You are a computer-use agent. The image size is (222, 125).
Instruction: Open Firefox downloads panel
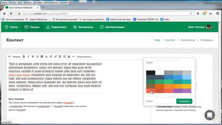(198, 14)
